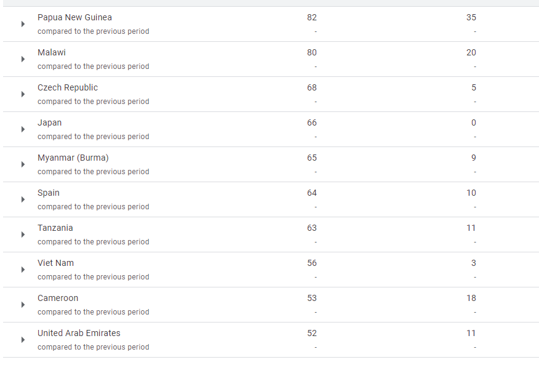The width and height of the screenshot is (539, 365).
Task: Expand the Czech Republic row
Action: tap(23, 94)
